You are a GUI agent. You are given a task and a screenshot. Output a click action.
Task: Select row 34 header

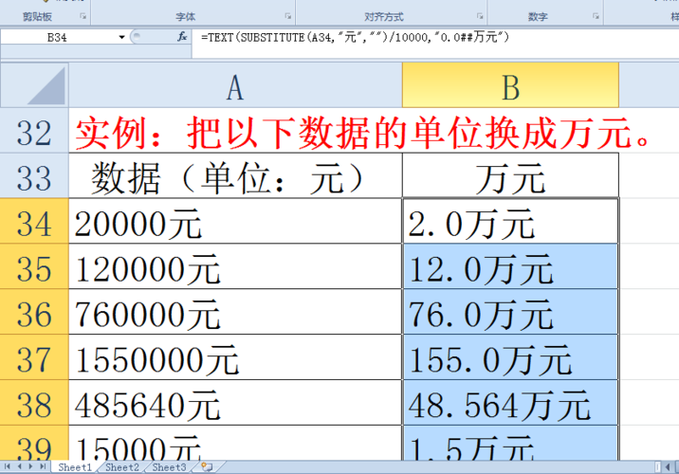pos(34,221)
